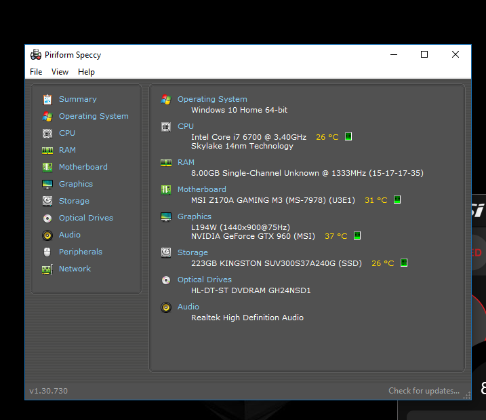Click the Audio speaker icon in sidebar
Image resolution: width=486 pixels, height=420 pixels.
(47, 235)
